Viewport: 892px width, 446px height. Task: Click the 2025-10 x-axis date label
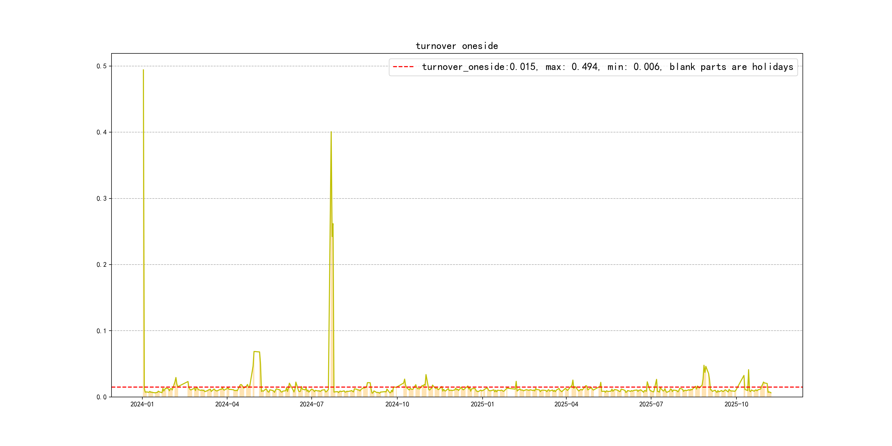pos(736,404)
